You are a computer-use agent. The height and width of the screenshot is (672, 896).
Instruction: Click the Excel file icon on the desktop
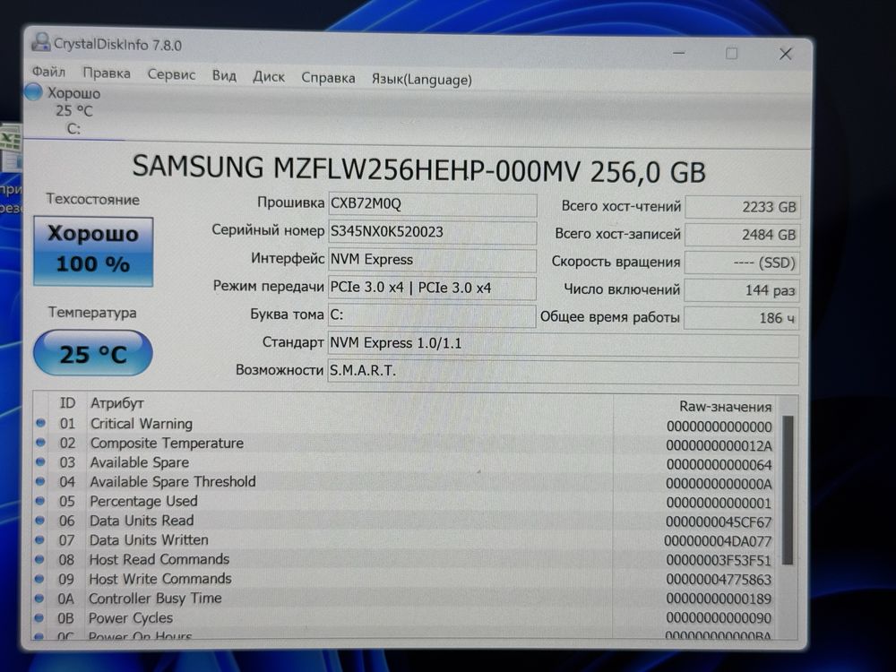pyautogui.click(x=10, y=146)
